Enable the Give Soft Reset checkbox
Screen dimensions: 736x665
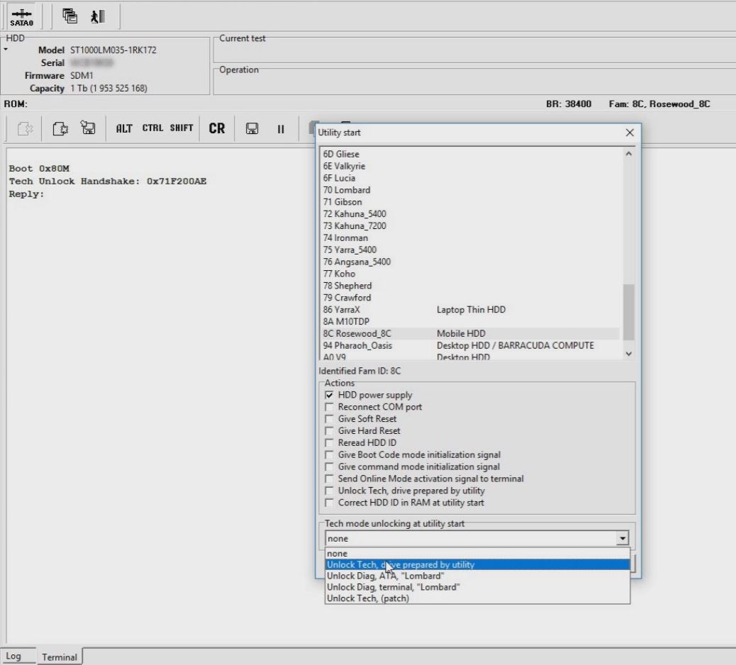click(329, 419)
